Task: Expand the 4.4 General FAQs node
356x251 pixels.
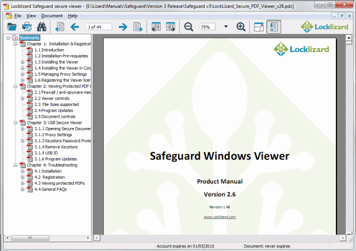Action: (x=23, y=189)
